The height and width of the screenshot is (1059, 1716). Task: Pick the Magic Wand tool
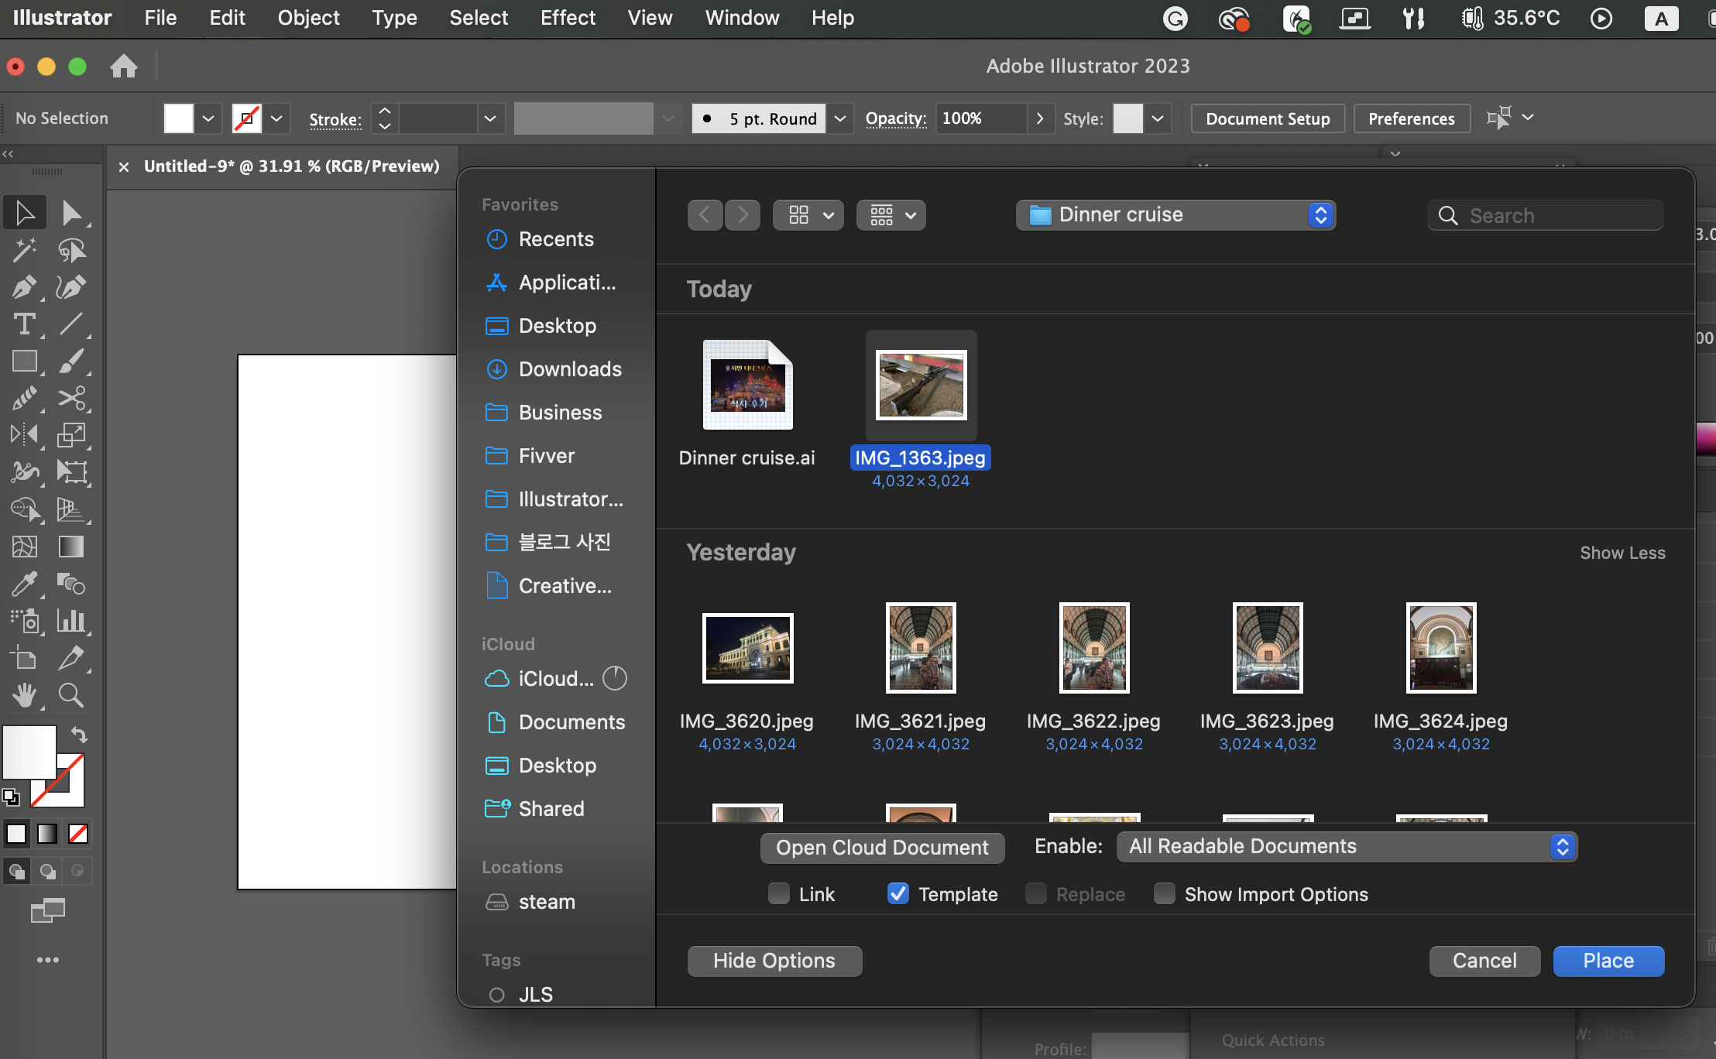click(x=23, y=250)
